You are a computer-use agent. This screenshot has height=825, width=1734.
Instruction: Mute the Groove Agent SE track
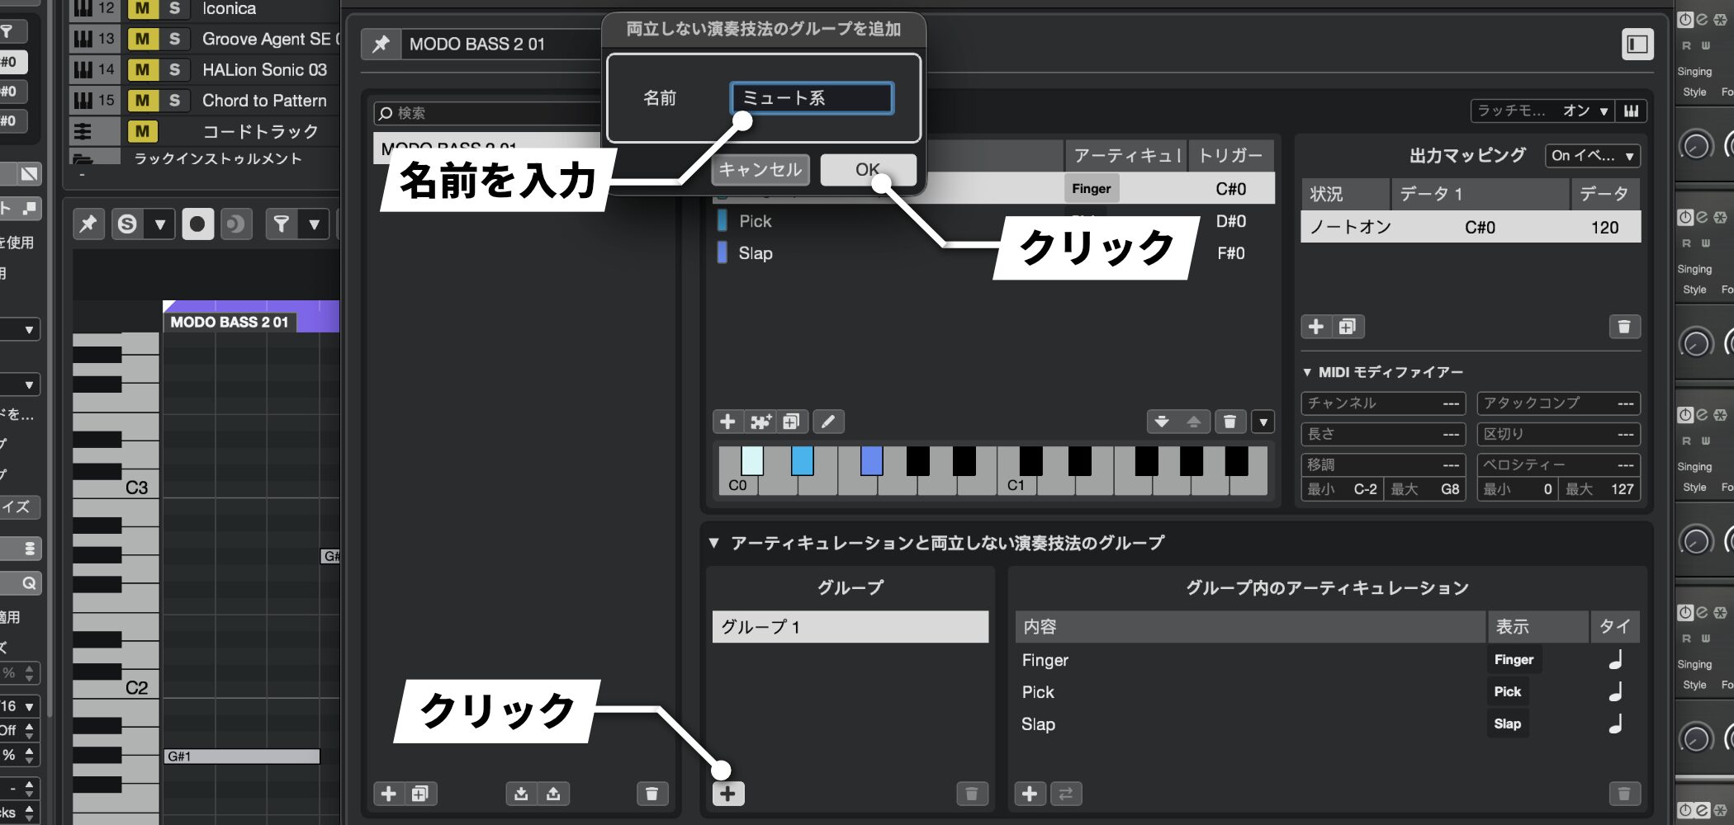[142, 39]
